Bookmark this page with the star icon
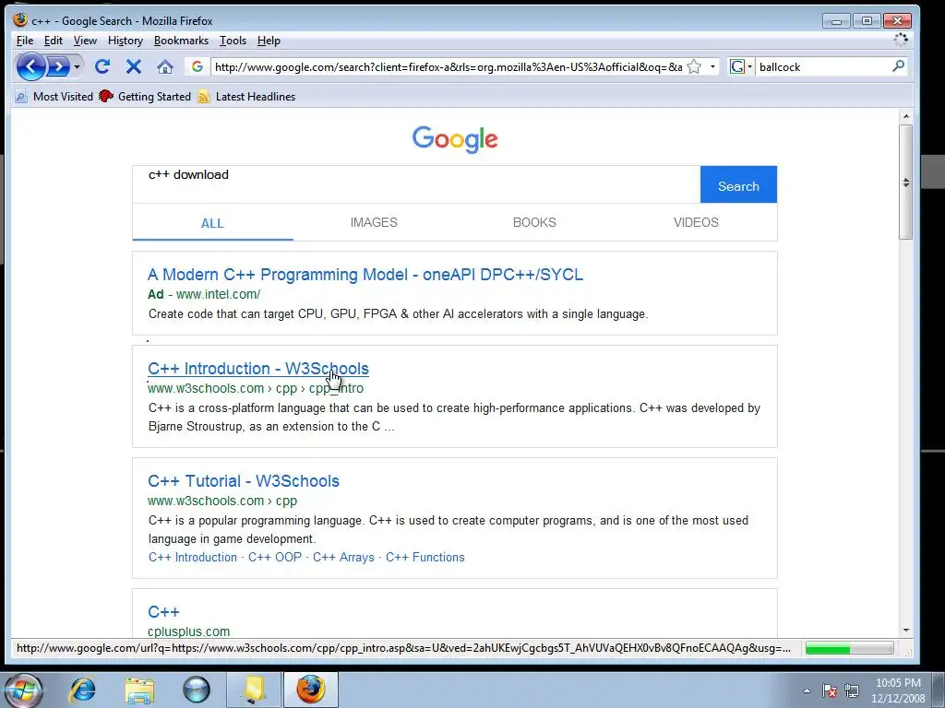The image size is (945, 708). click(694, 66)
